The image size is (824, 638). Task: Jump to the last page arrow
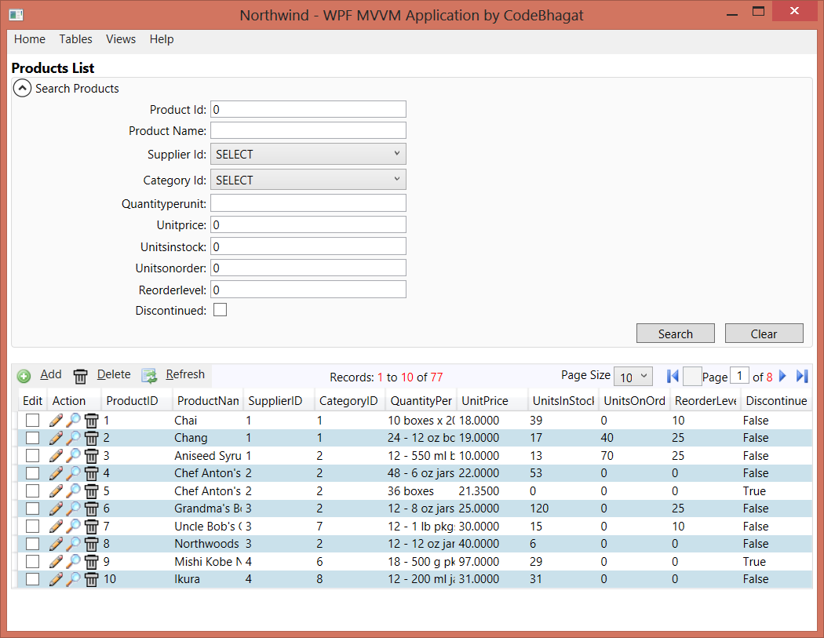(801, 377)
